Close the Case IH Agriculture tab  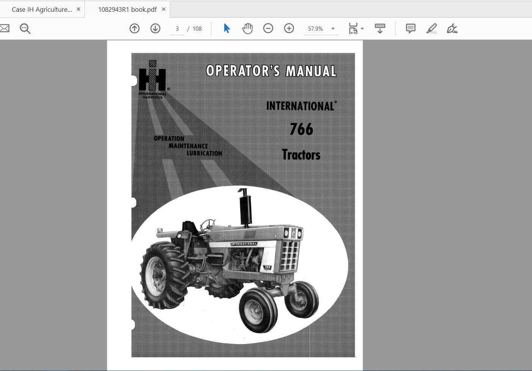(x=78, y=9)
